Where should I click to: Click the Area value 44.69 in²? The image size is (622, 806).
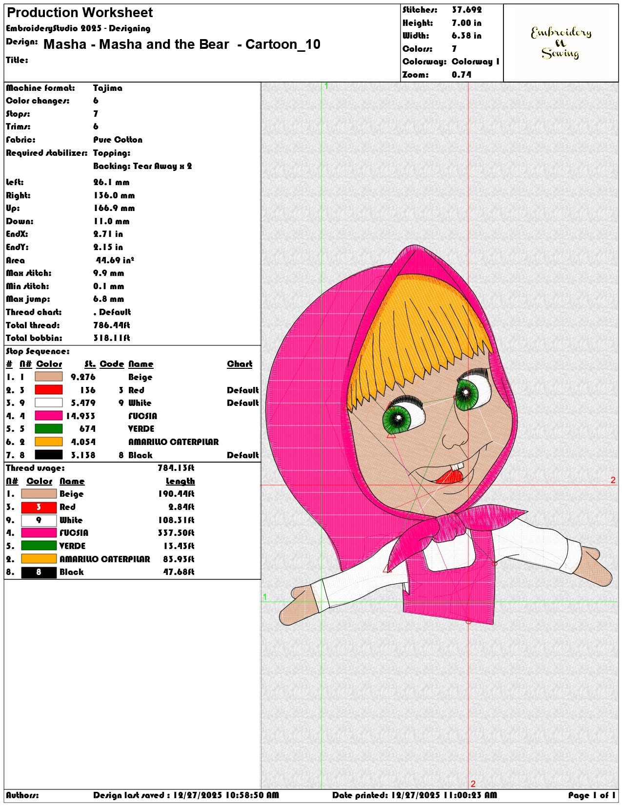pos(115,260)
